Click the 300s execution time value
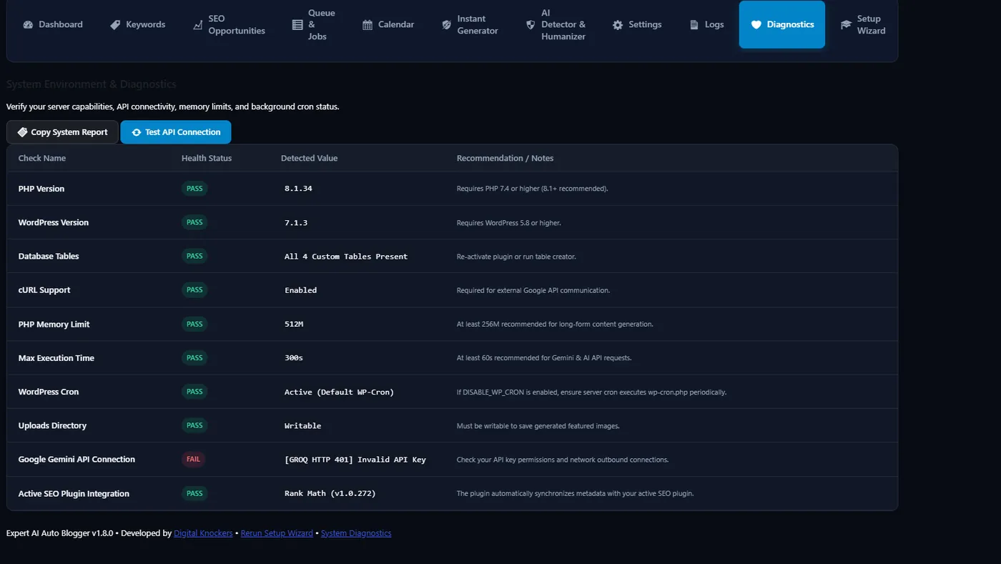Screen dimensions: 1001x564 coord(294,358)
